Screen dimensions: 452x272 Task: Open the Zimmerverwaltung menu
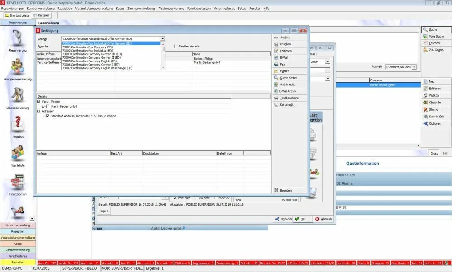[141, 9]
